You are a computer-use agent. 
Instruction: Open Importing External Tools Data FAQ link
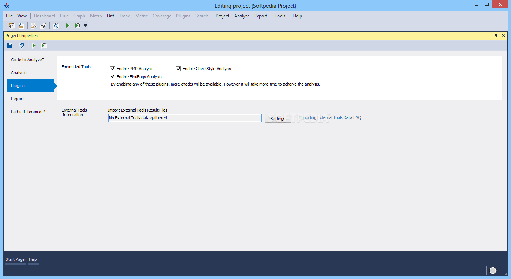[330, 117]
